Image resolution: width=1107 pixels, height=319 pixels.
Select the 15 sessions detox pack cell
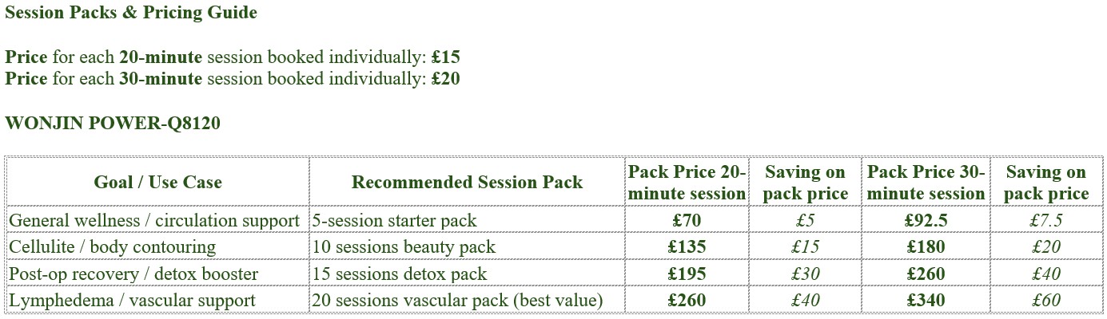[x=467, y=274]
